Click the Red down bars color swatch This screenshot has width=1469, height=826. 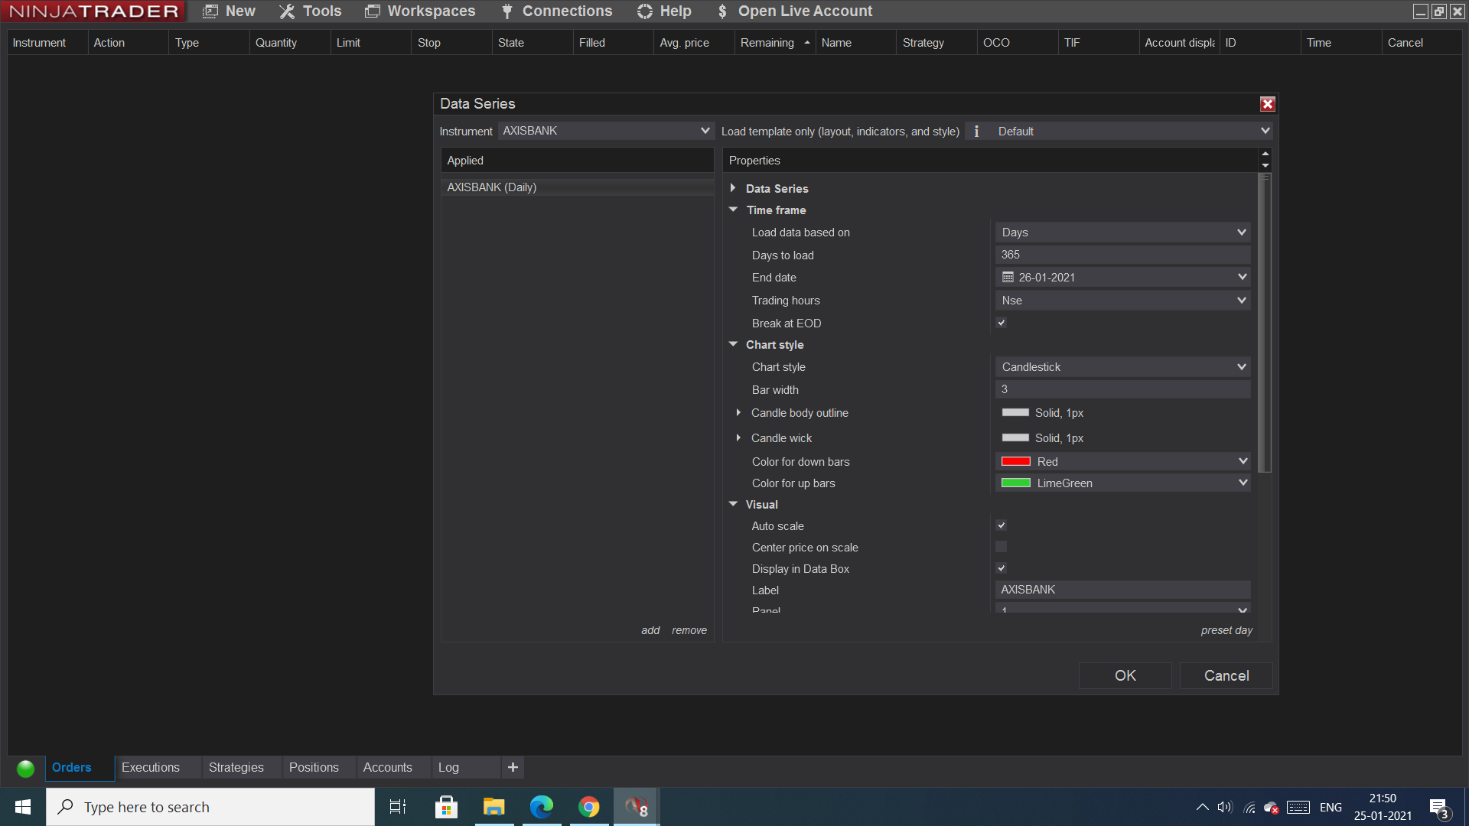pos(1016,461)
